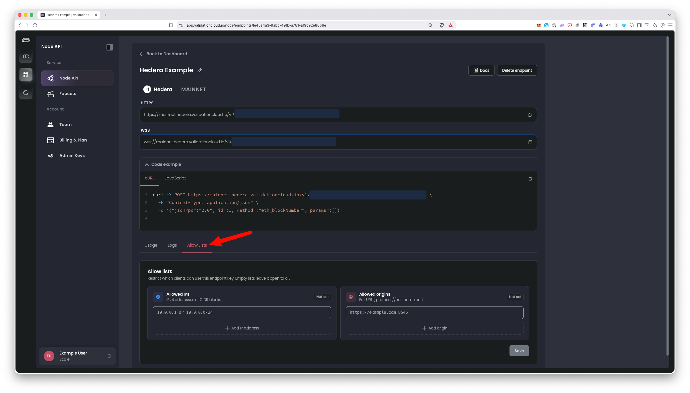Open Leo AI sparkle icon
Viewport: 690px width, 393px height.
(x=655, y=25)
